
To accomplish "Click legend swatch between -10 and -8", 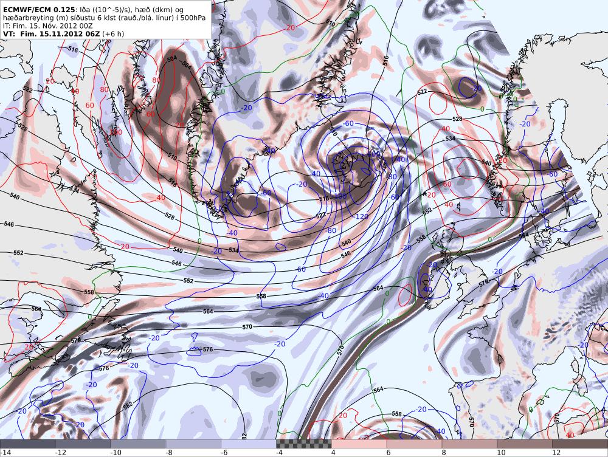I will click(139, 444).
